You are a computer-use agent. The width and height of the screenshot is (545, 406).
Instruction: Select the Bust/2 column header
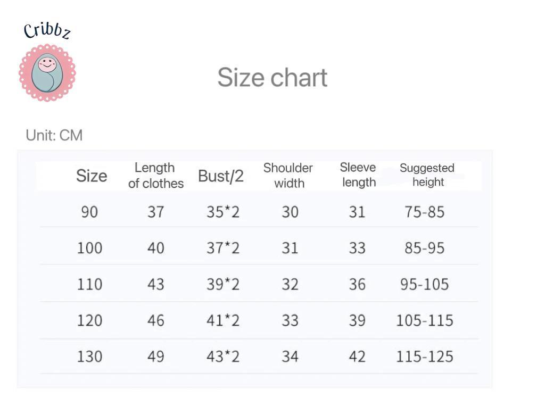coord(221,176)
